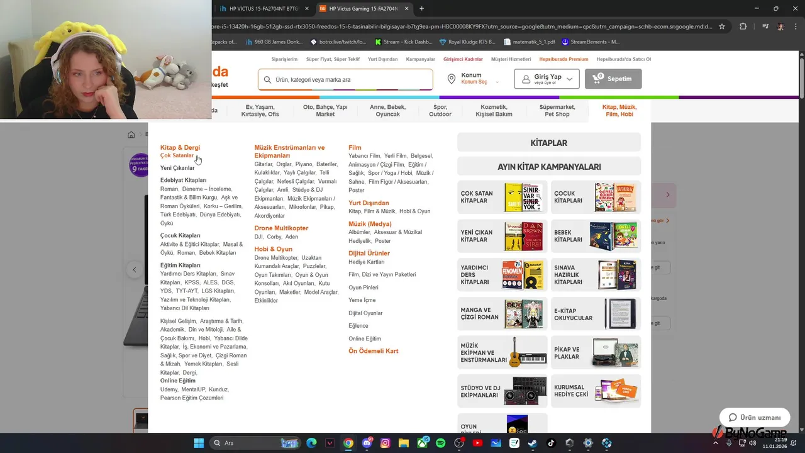The image size is (805, 453).
Task: Click the Ön Ödemeli Kart link
Action: (x=374, y=351)
